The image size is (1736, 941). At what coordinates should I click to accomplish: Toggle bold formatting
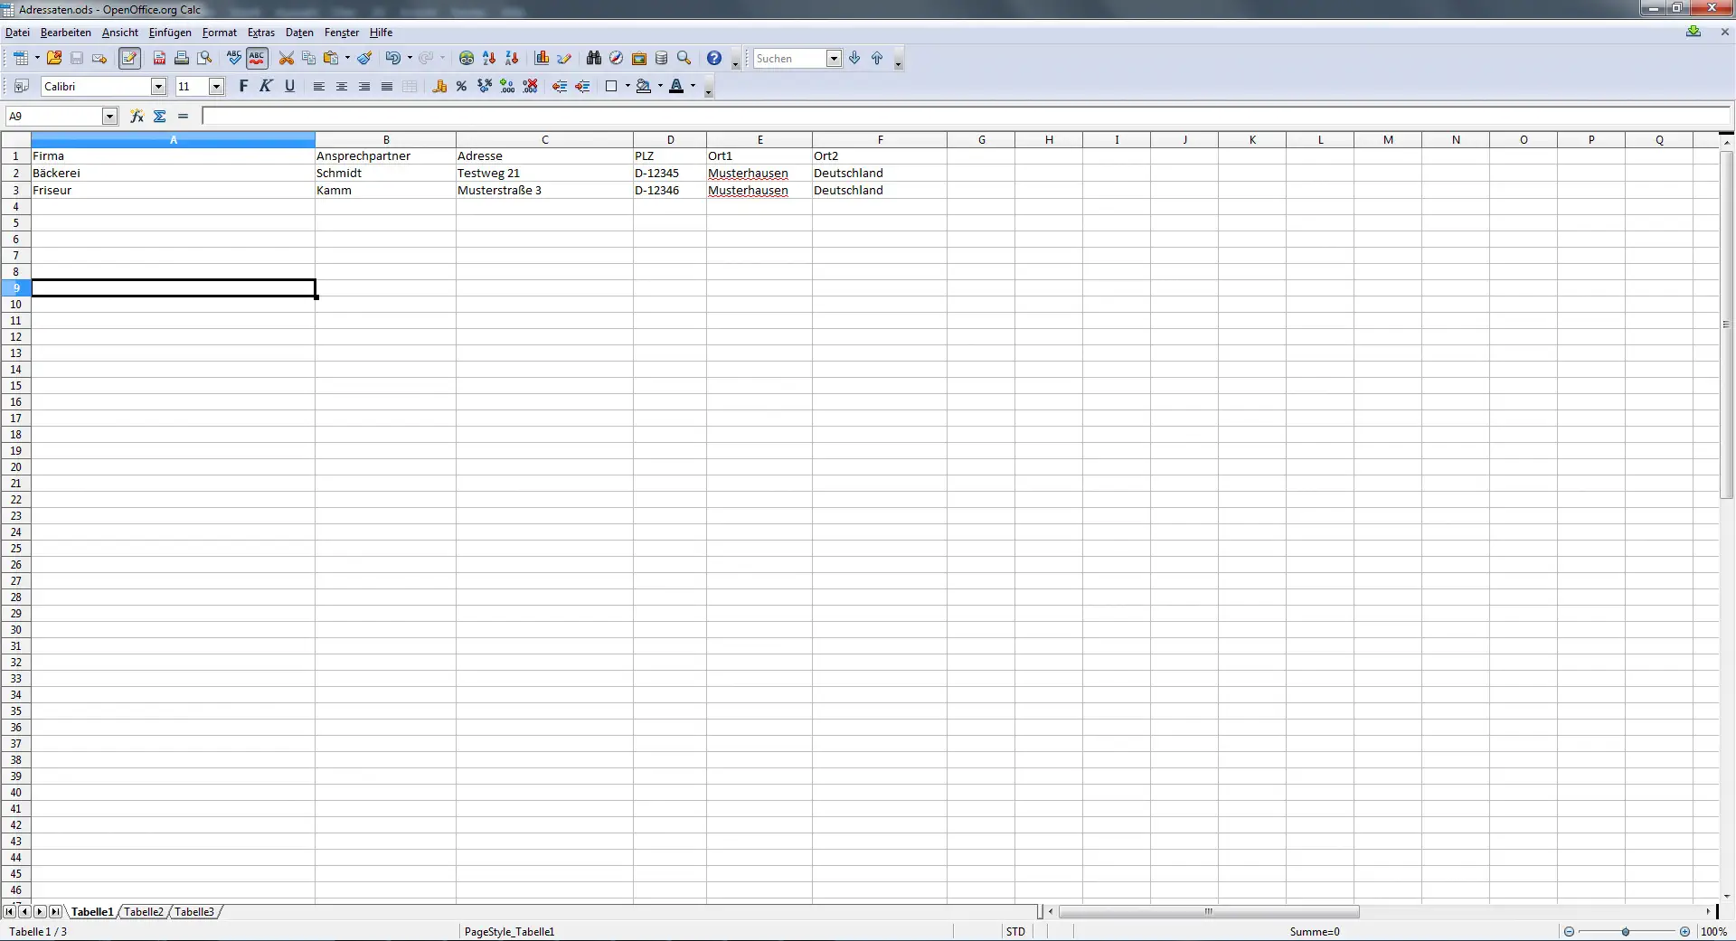click(242, 87)
